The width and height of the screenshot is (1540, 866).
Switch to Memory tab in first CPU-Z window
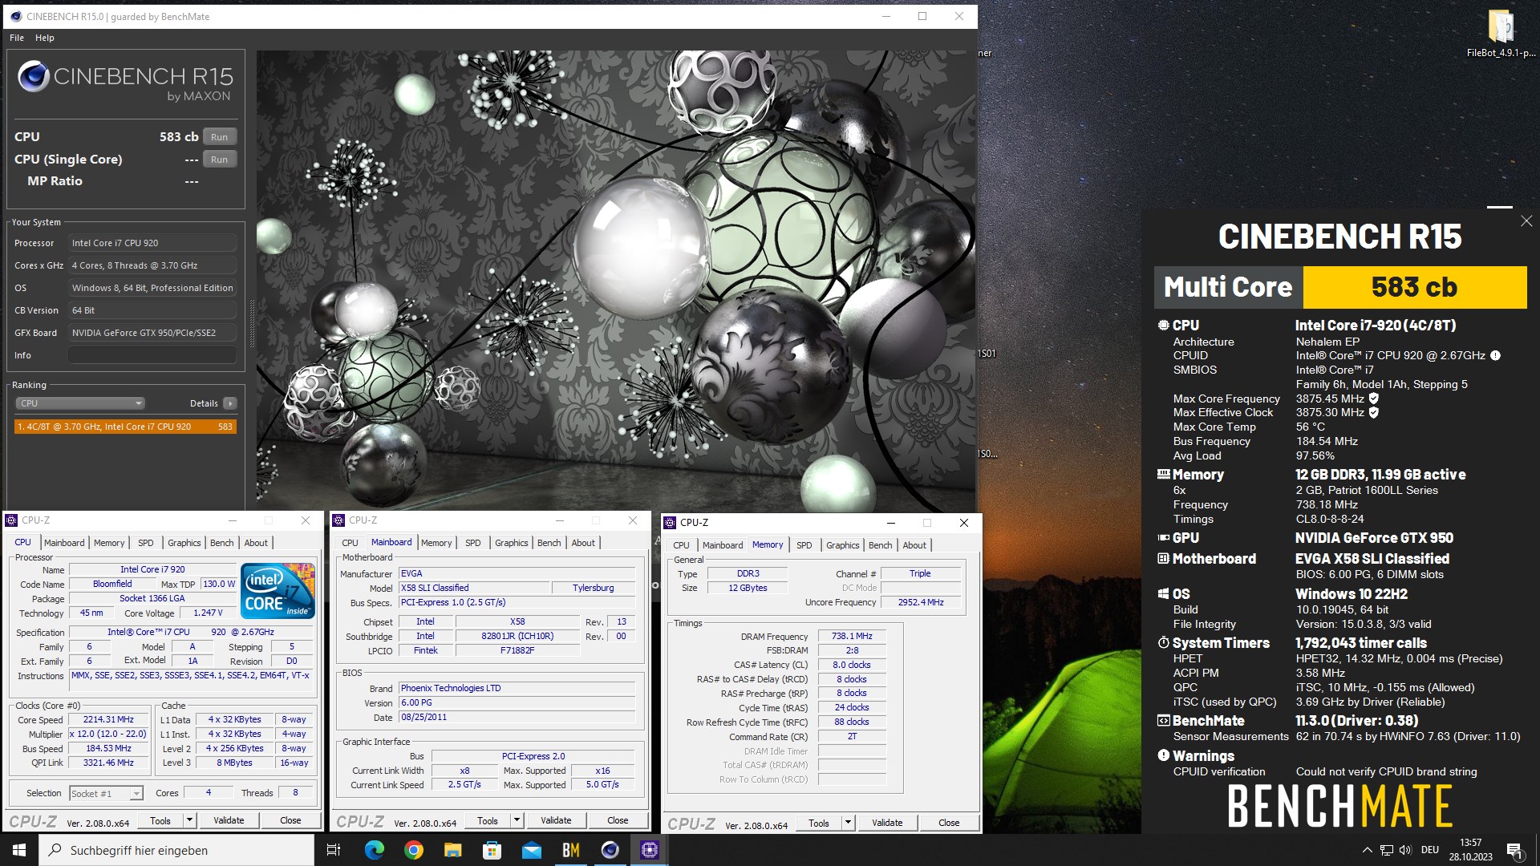[109, 543]
